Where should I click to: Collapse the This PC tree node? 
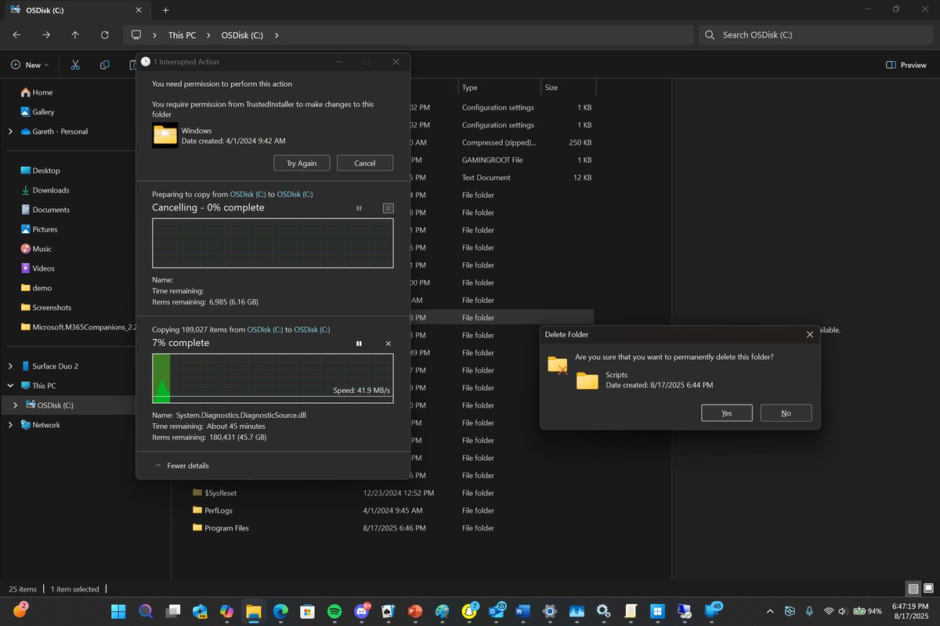click(10, 386)
